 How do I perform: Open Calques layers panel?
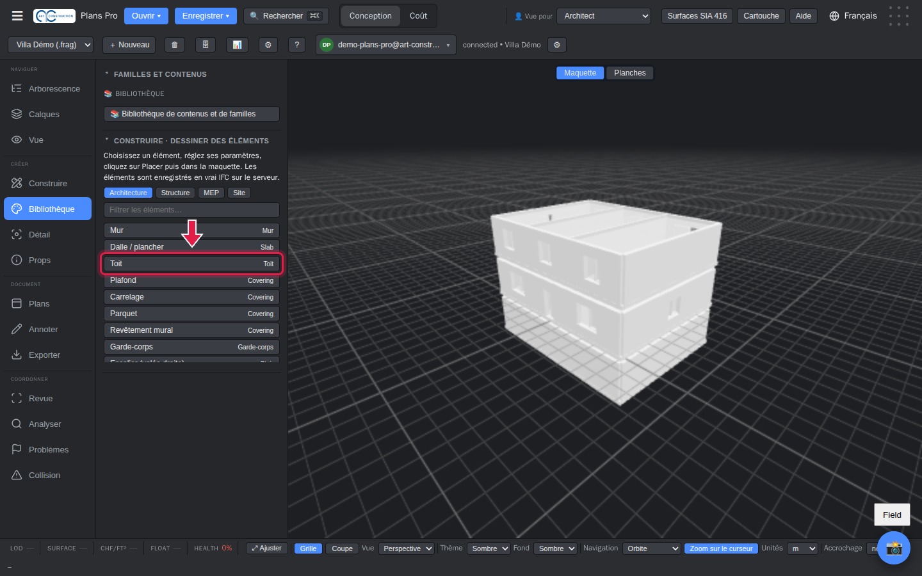click(48, 115)
